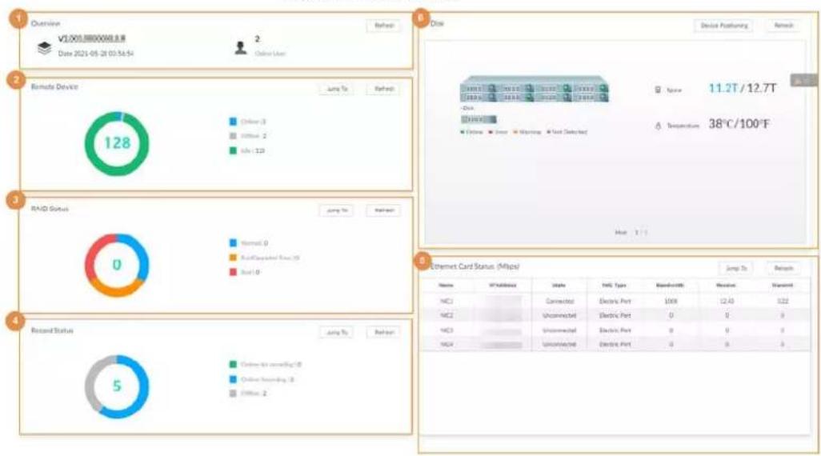Click the Receive column header in Ethernet table
821x456 pixels.
(727, 286)
